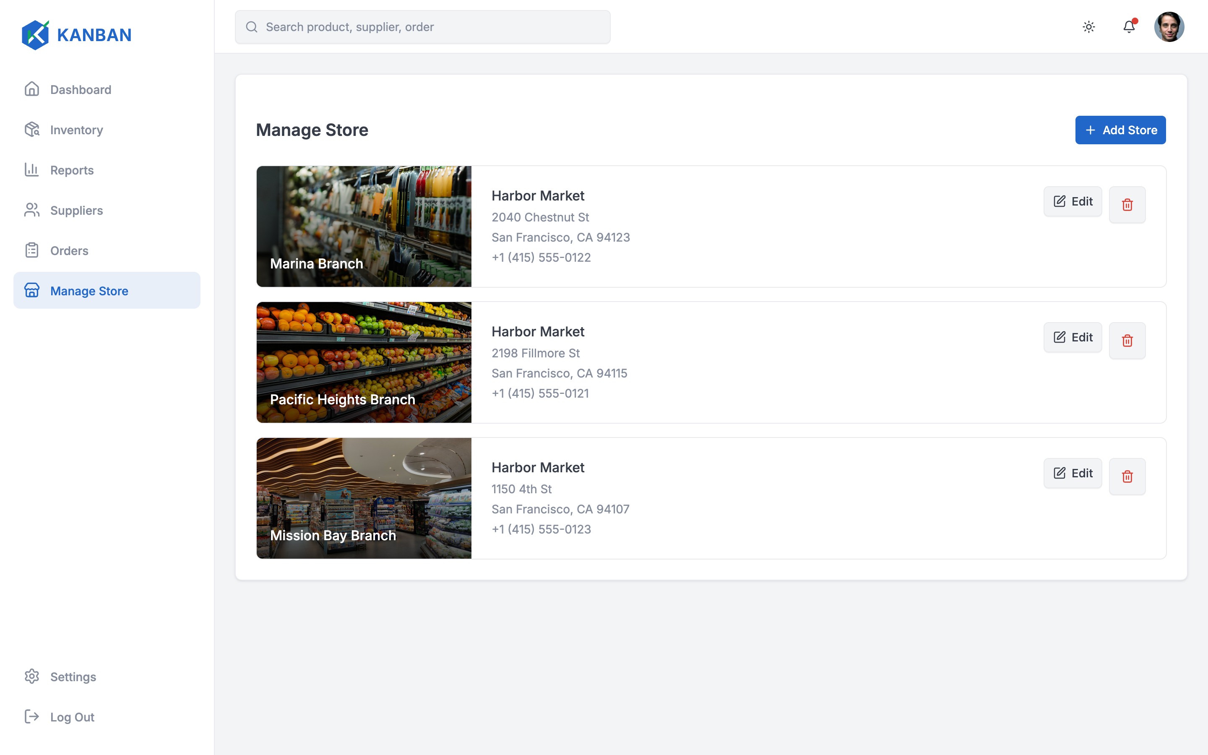Click the Manage Store shop icon
This screenshot has height=755, width=1208.
point(32,291)
